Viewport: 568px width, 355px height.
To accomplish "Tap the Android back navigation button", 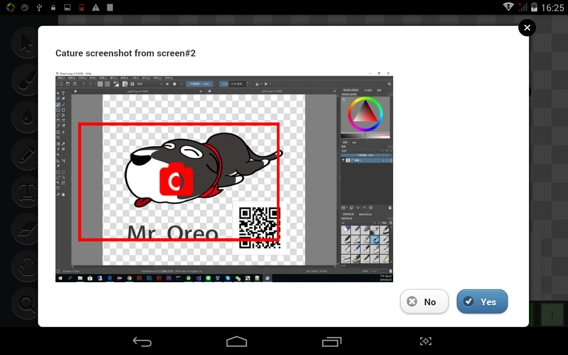I will coord(142,341).
